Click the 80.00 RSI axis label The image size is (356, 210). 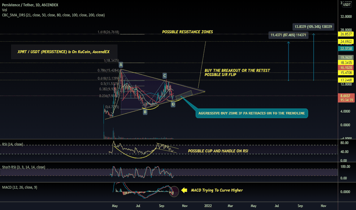pos(345,143)
